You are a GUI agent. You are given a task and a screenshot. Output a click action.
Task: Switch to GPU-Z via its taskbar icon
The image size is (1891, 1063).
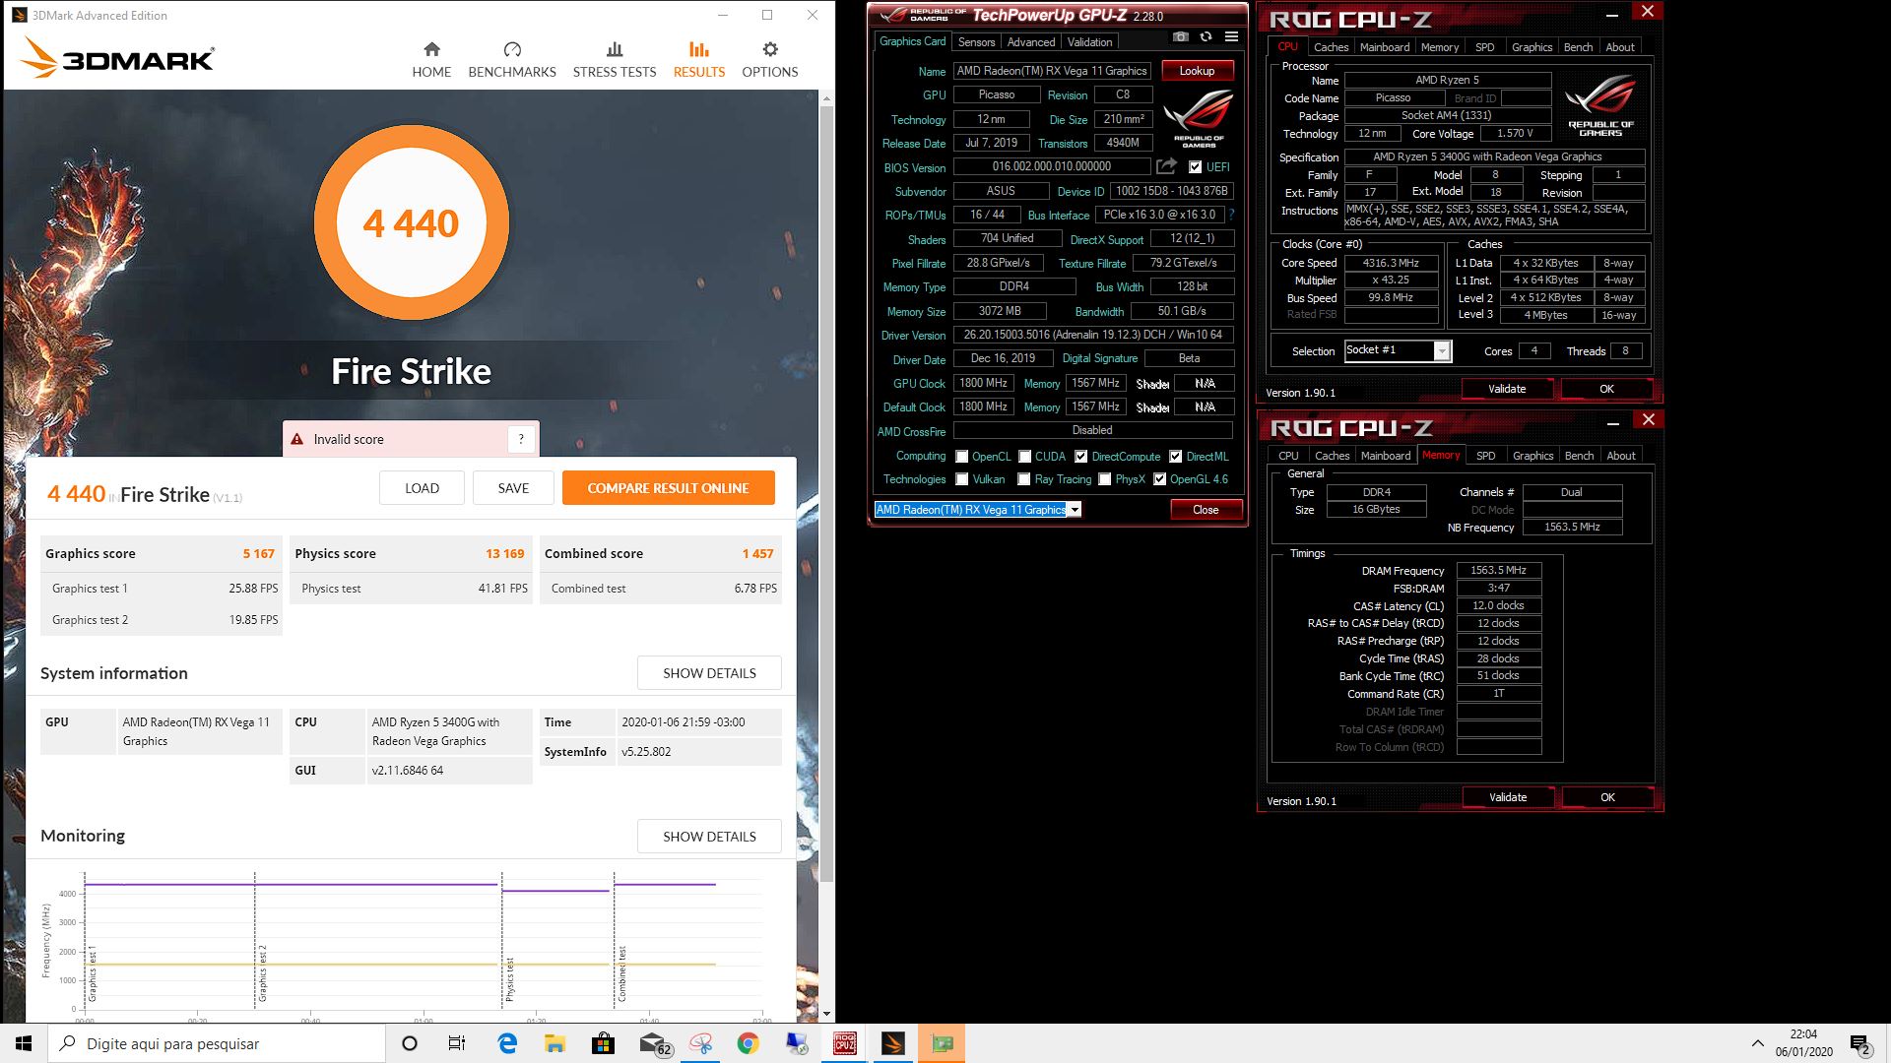(x=942, y=1043)
